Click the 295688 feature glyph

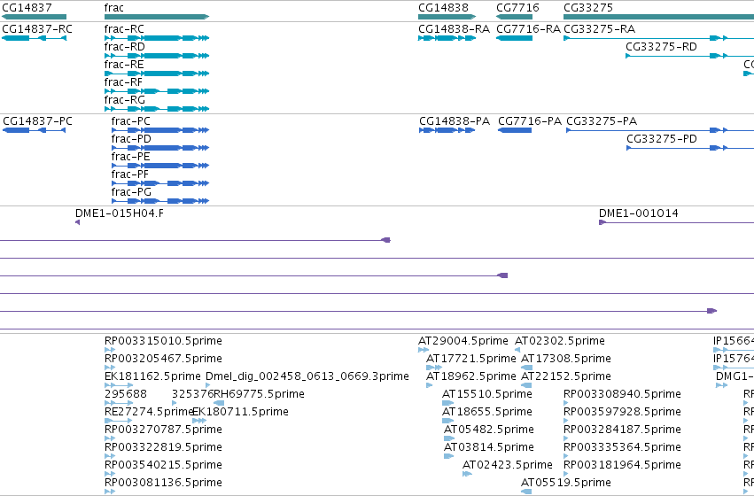(119, 403)
